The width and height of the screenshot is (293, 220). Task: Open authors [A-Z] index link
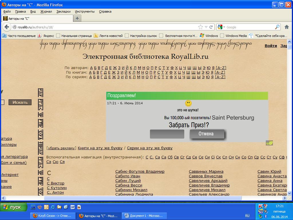click(x=221, y=68)
